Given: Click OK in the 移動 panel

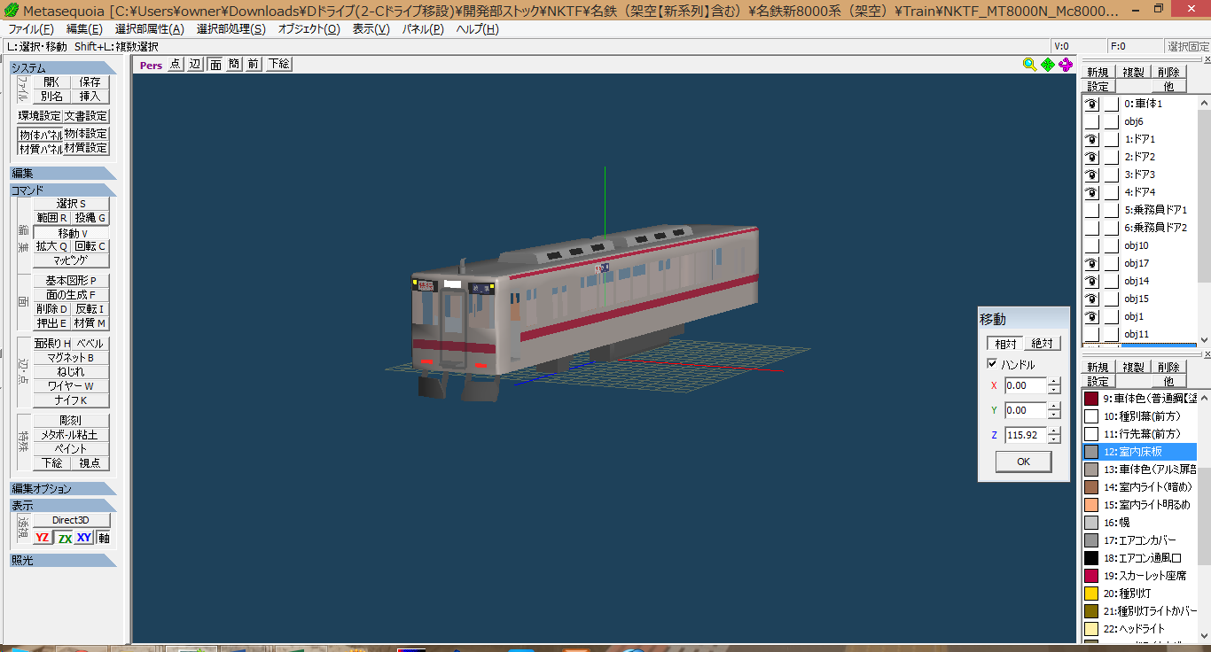Looking at the screenshot, I should tap(1024, 462).
